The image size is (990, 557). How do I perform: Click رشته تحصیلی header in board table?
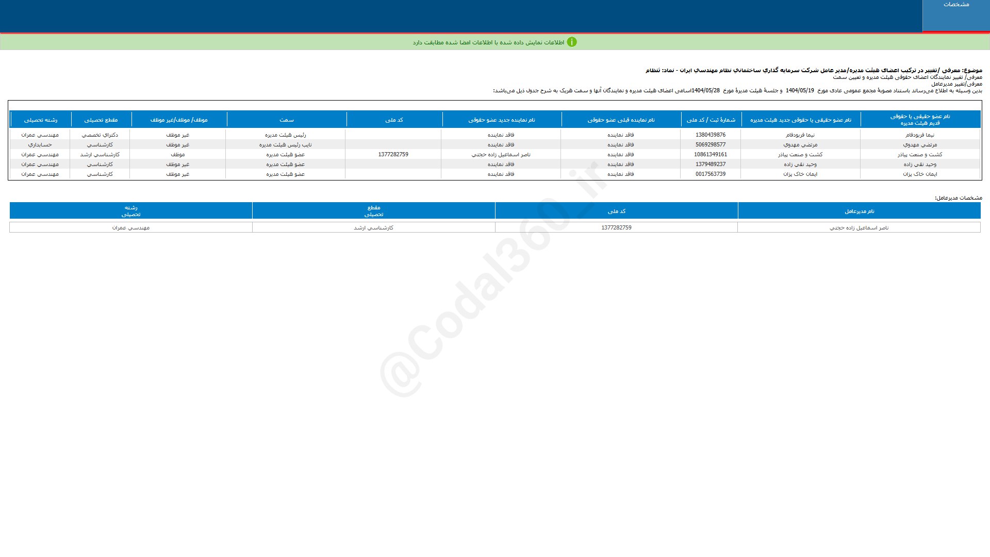(41, 120)
